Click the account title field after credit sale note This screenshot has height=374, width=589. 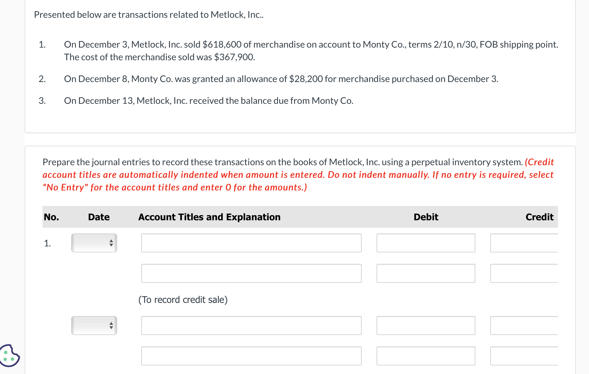coord(251,325)
